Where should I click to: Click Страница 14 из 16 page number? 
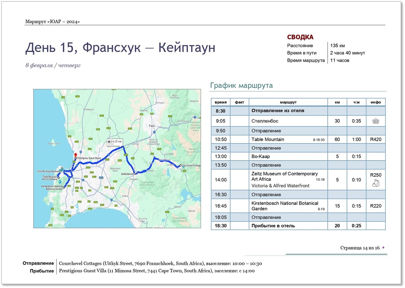360,248
